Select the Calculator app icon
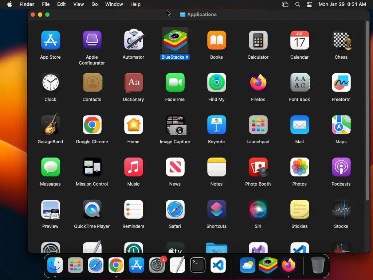The image size is (373, 280). pyautogui.click(x=258, y=40)
